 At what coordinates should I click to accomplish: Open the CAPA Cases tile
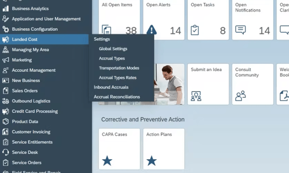(x=119, y=149)
